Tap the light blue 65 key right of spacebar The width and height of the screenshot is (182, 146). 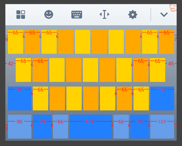click(x=121, y=126)
